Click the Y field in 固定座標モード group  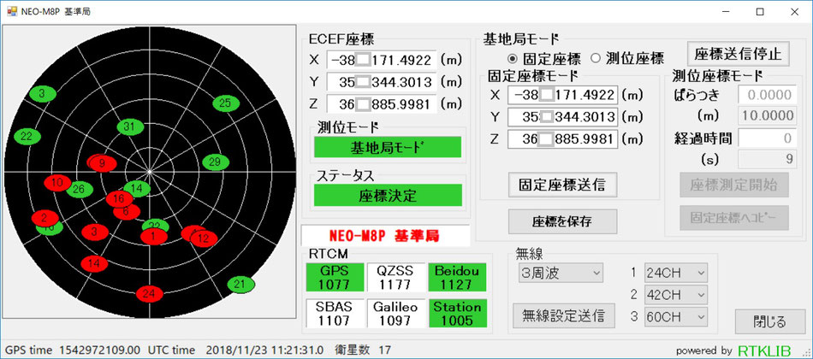click(x=562, y=117)
